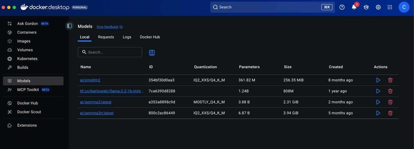Click the ID value 7ca6390d8288
Viewport: 414px width, 149px height.
[x=162, y=91]
